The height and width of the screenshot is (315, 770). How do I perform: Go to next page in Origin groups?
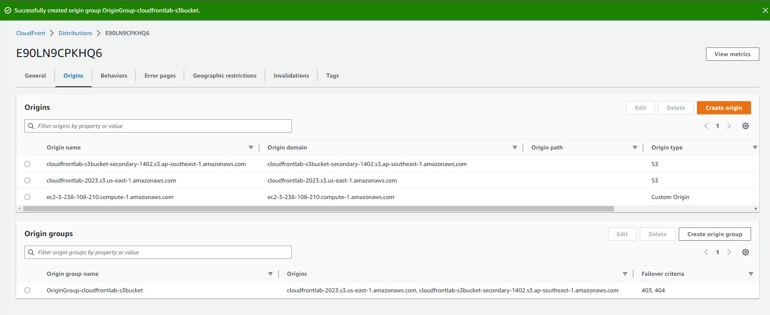click(x=729, y=252)
